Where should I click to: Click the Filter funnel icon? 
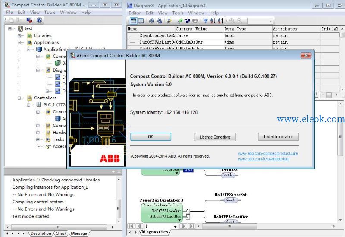coord(206,21)
